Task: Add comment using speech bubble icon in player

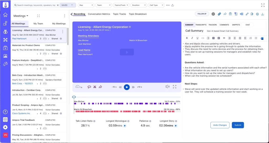Action: (x=89, y=87)
